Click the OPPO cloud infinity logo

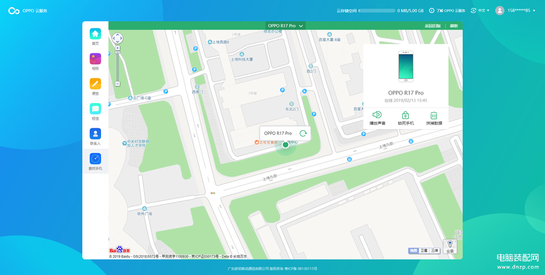(x=14, y=11)
